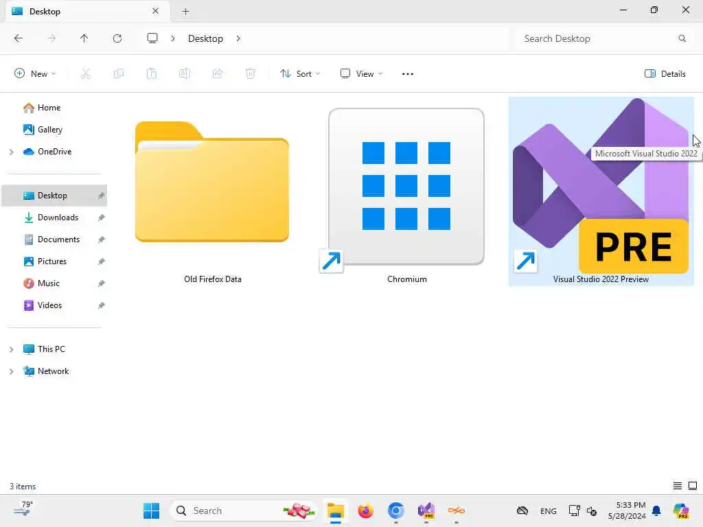Unpin Documents from Quick access

coord(102,239)
